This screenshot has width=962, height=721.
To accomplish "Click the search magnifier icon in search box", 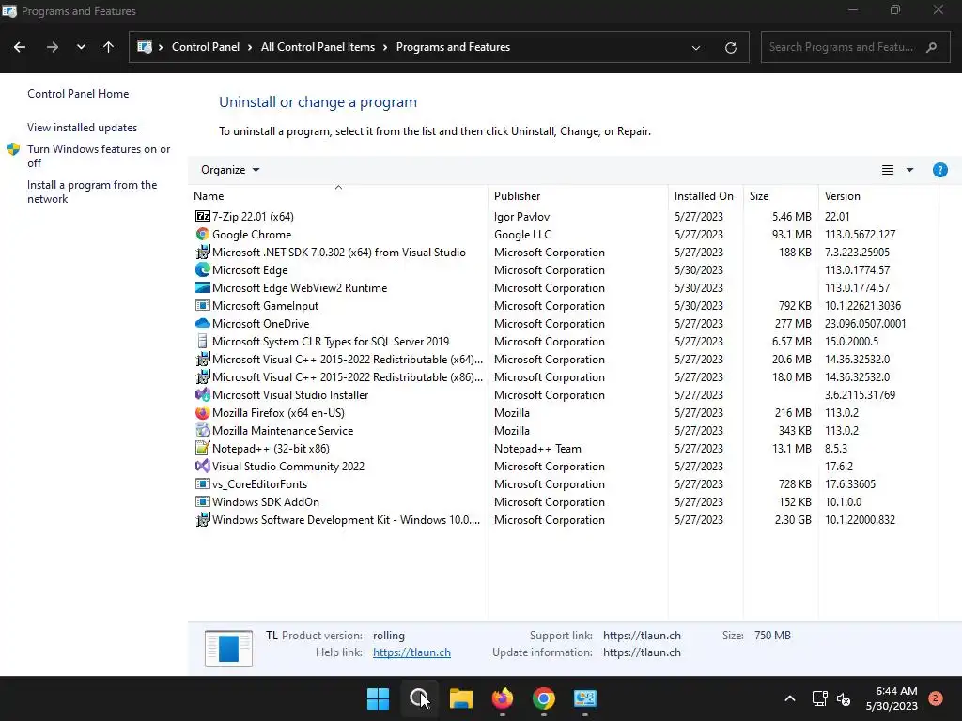I will (x=931, y=47).
